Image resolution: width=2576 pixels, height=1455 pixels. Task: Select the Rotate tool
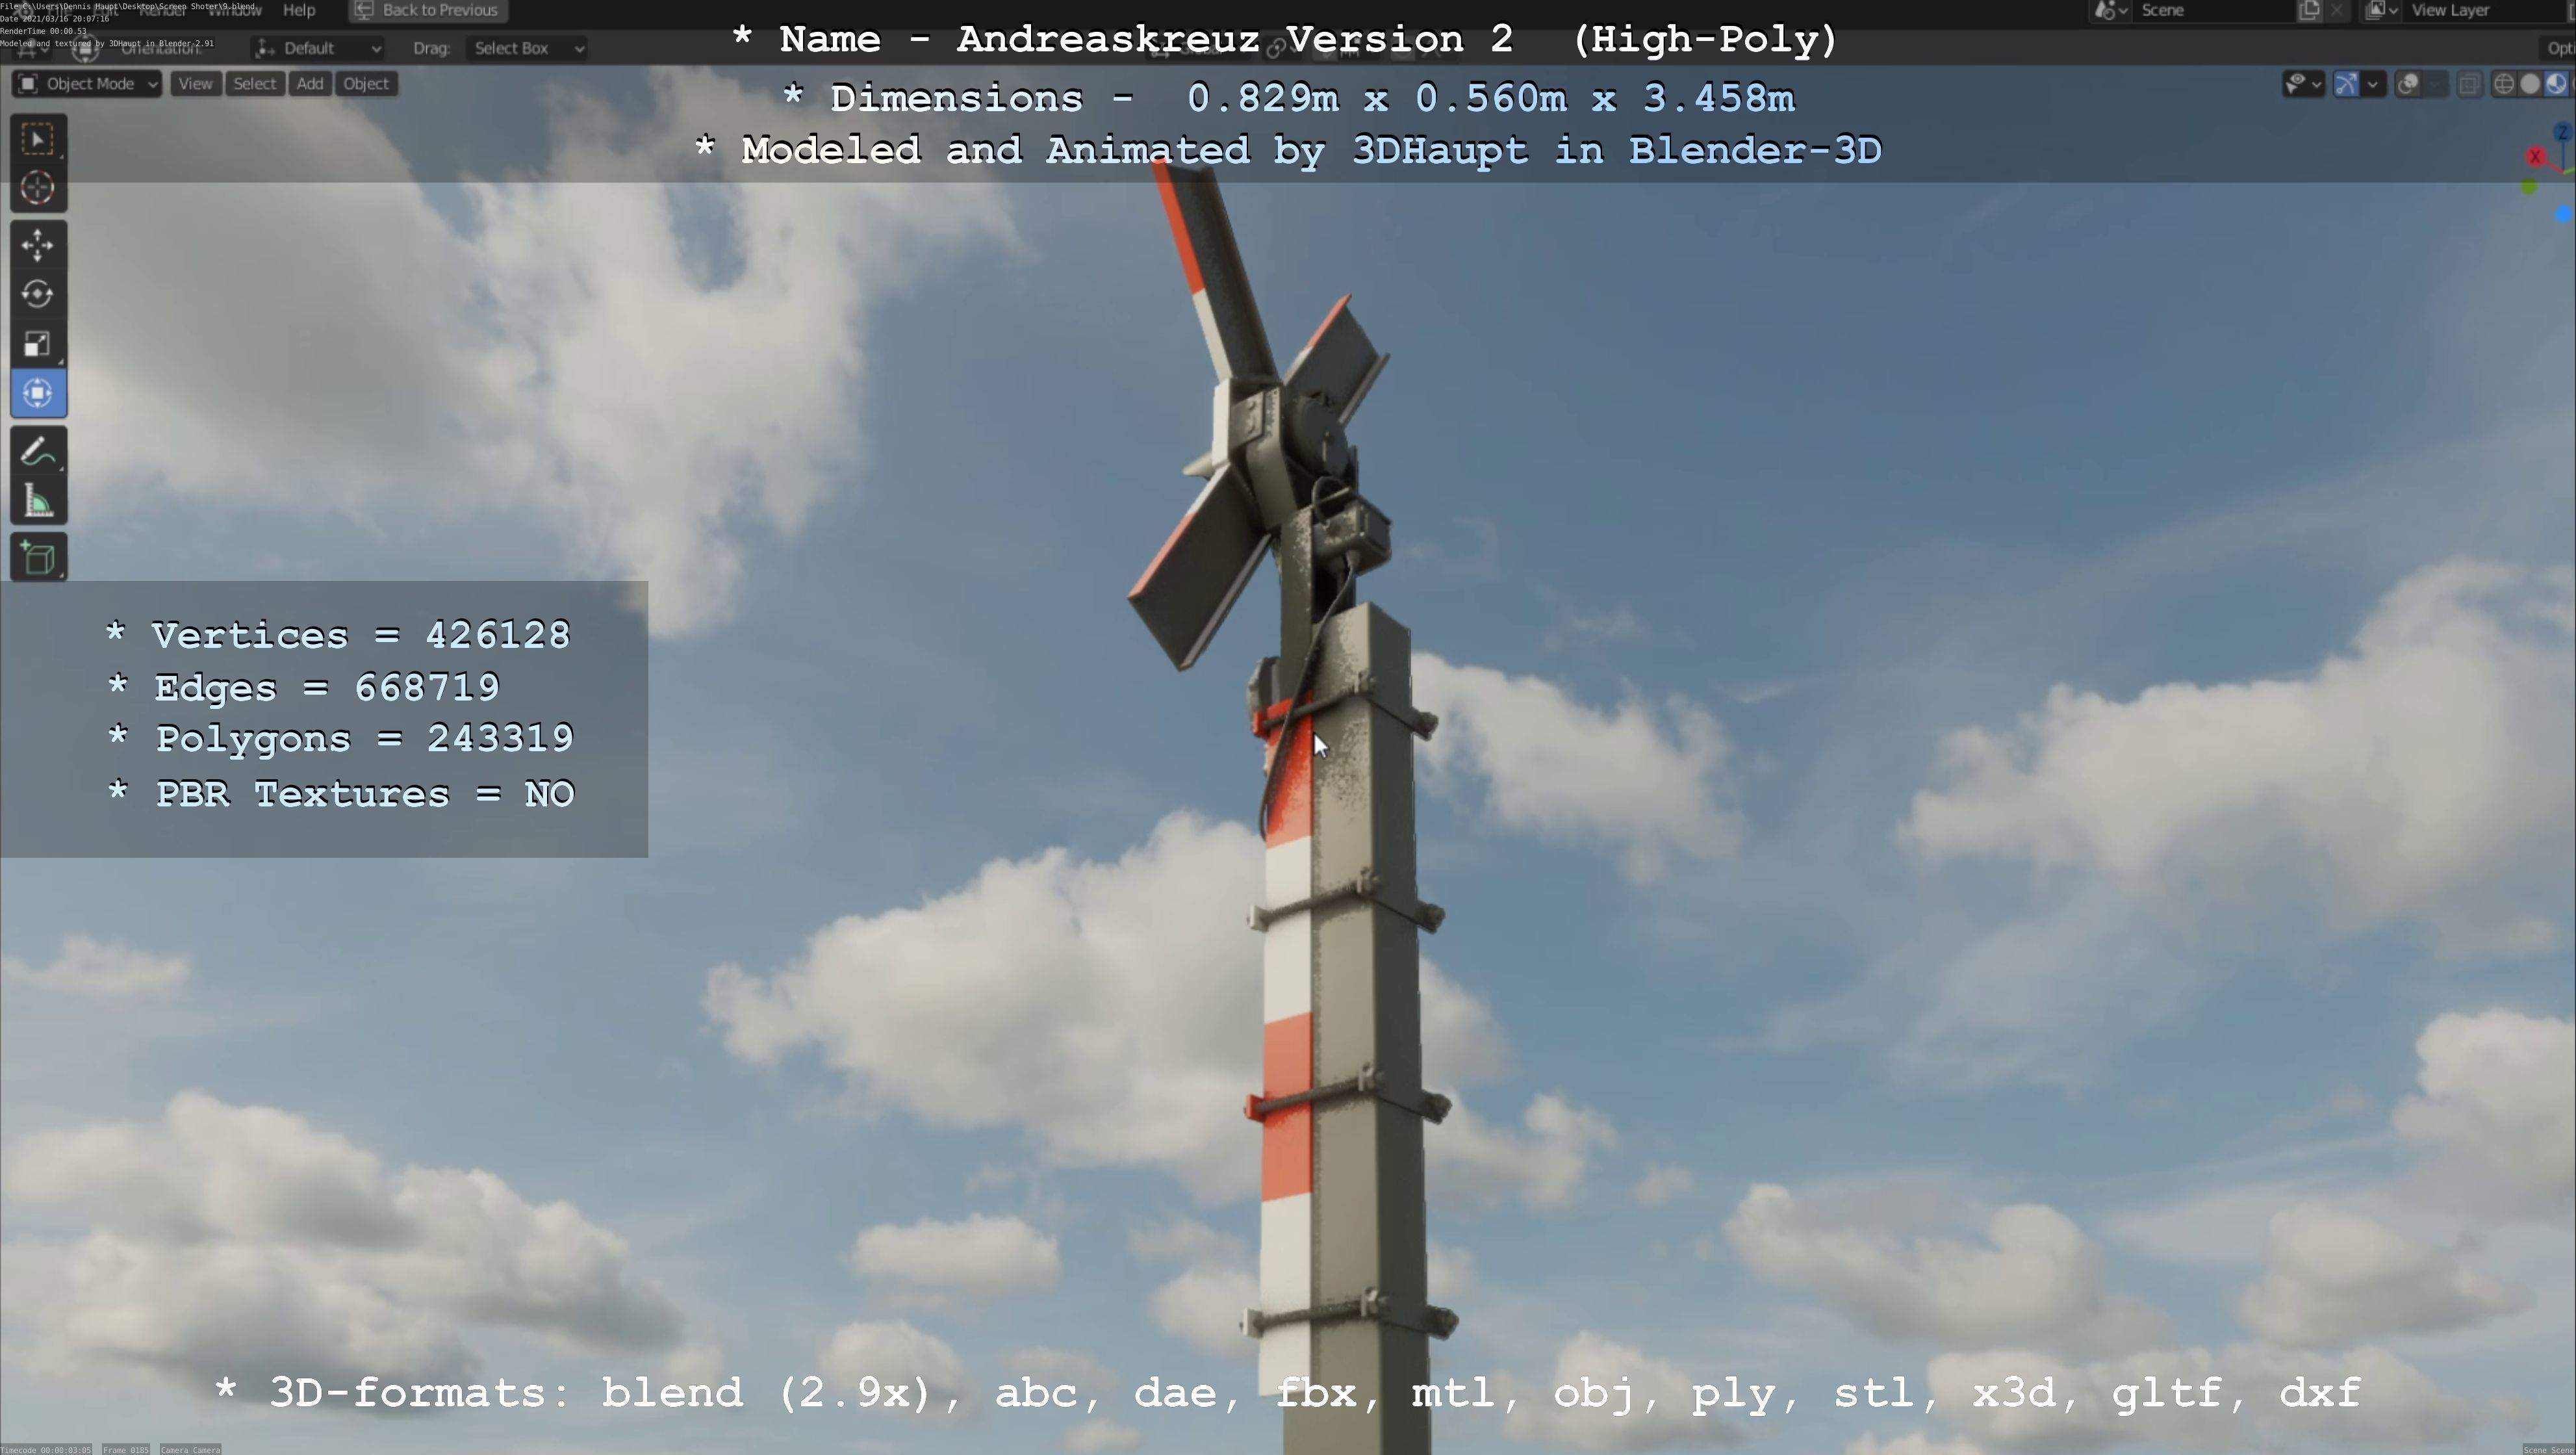[x=38, y=294]
